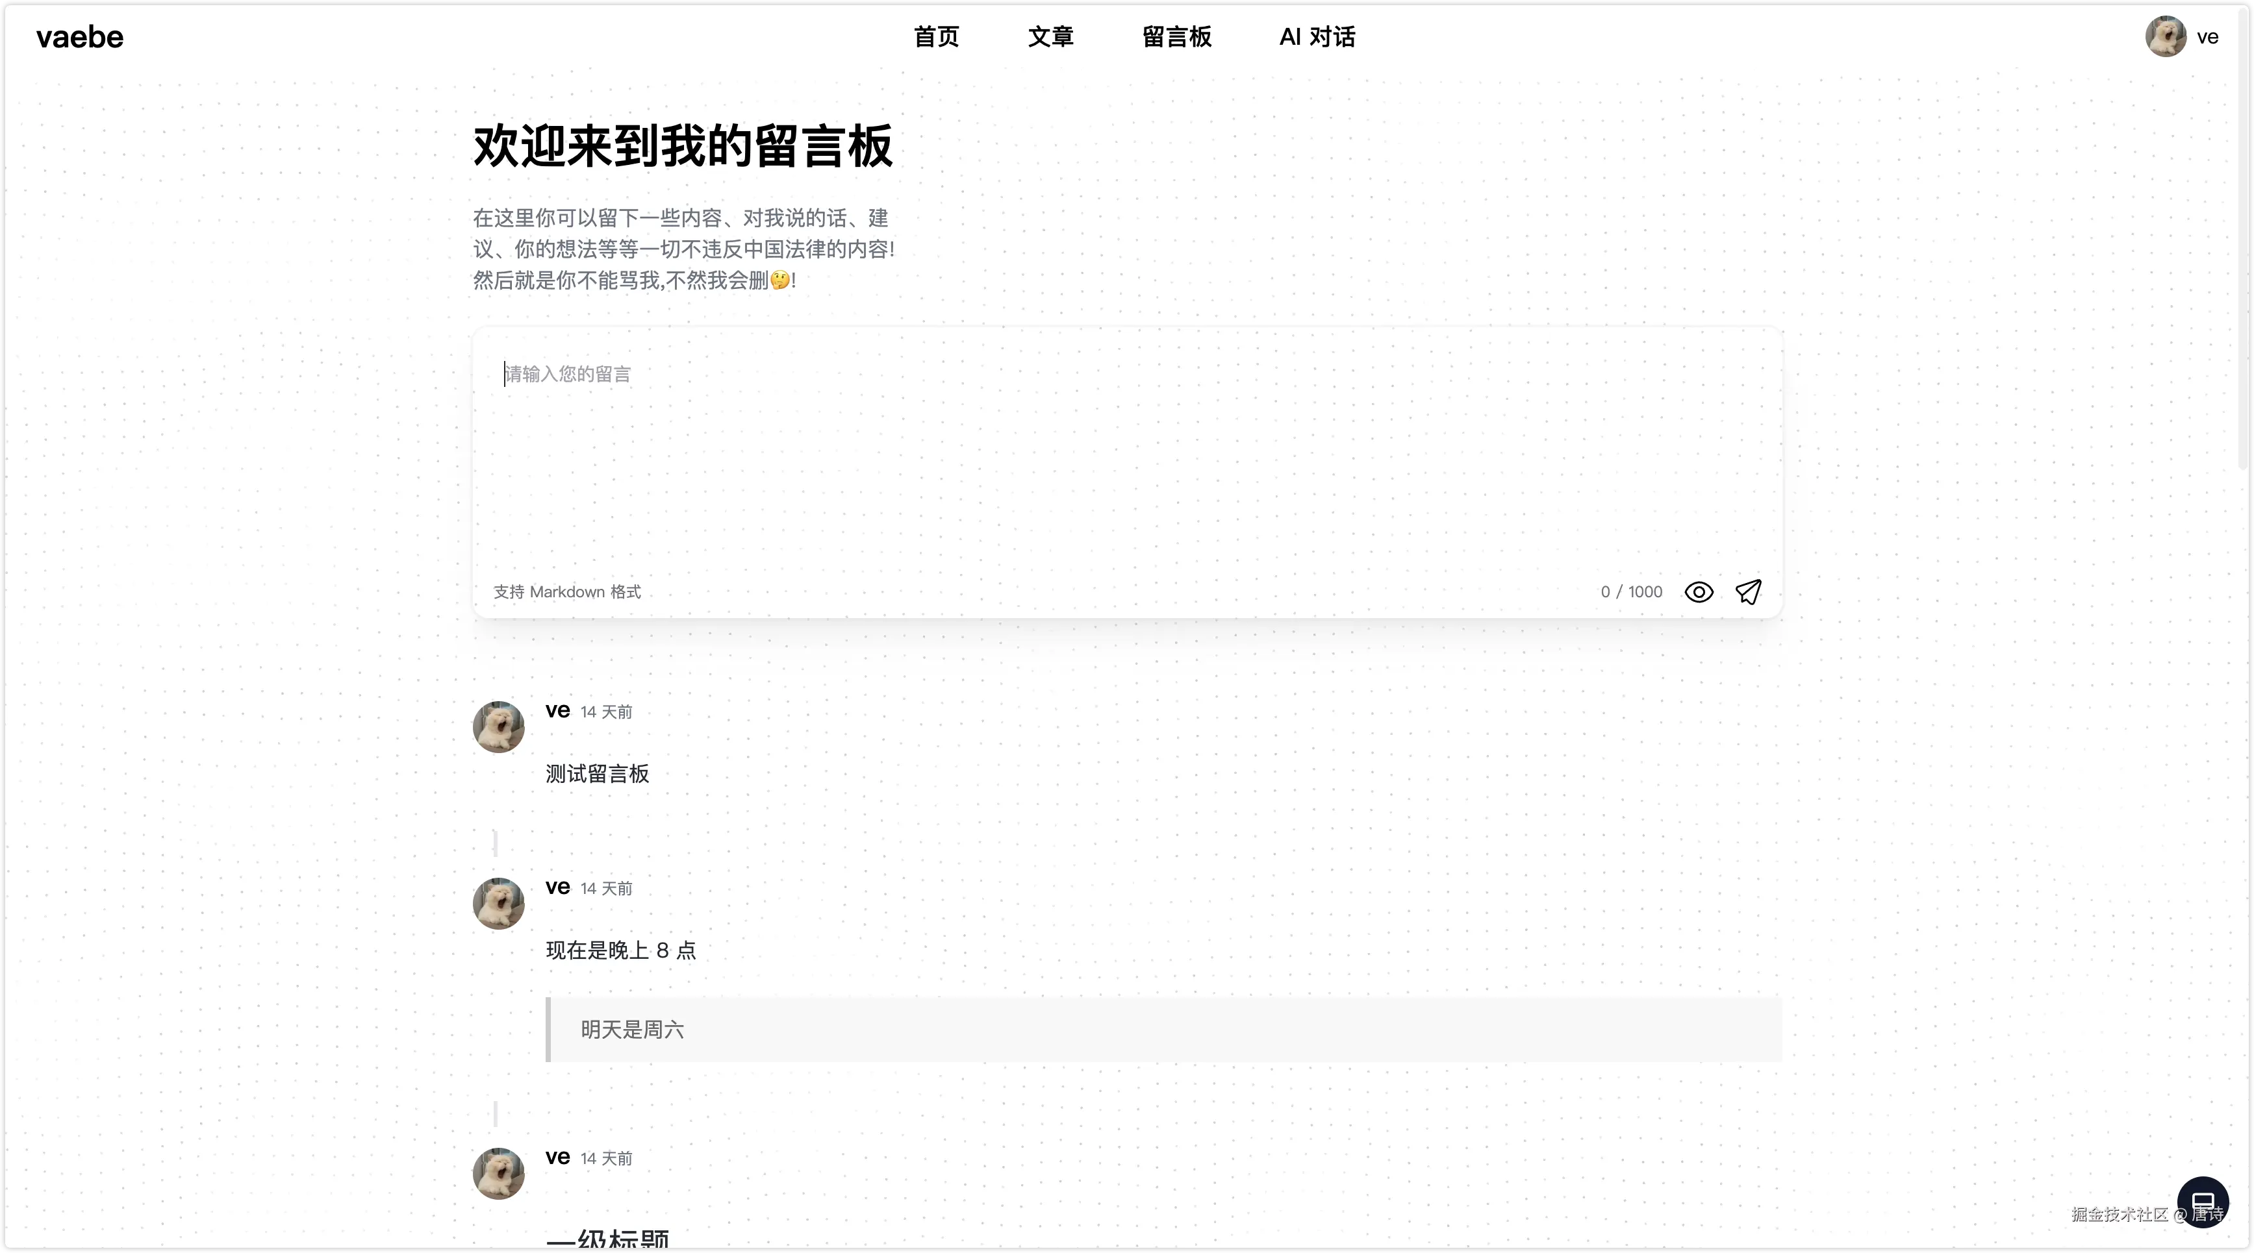Click author name ve on 测试留言板 comment
2254x1253 pixels.
557,710
